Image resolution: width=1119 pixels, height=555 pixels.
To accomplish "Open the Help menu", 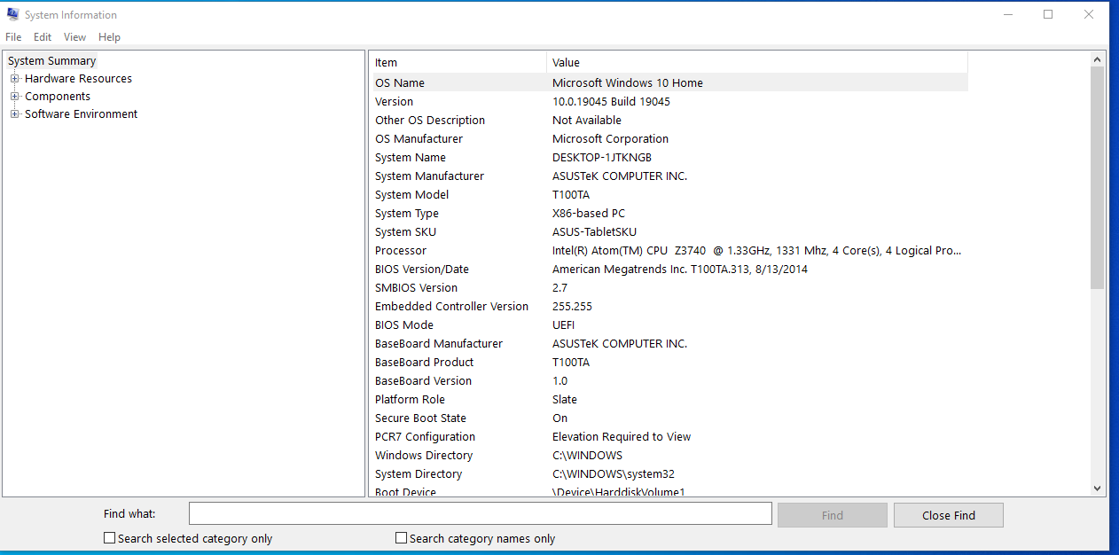I will pyautogui.click(x=110, y=37).
